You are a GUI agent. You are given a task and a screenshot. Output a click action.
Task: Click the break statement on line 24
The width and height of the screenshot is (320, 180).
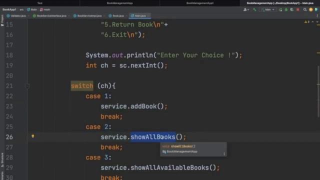pyautogui.click(x=111, y=116)
